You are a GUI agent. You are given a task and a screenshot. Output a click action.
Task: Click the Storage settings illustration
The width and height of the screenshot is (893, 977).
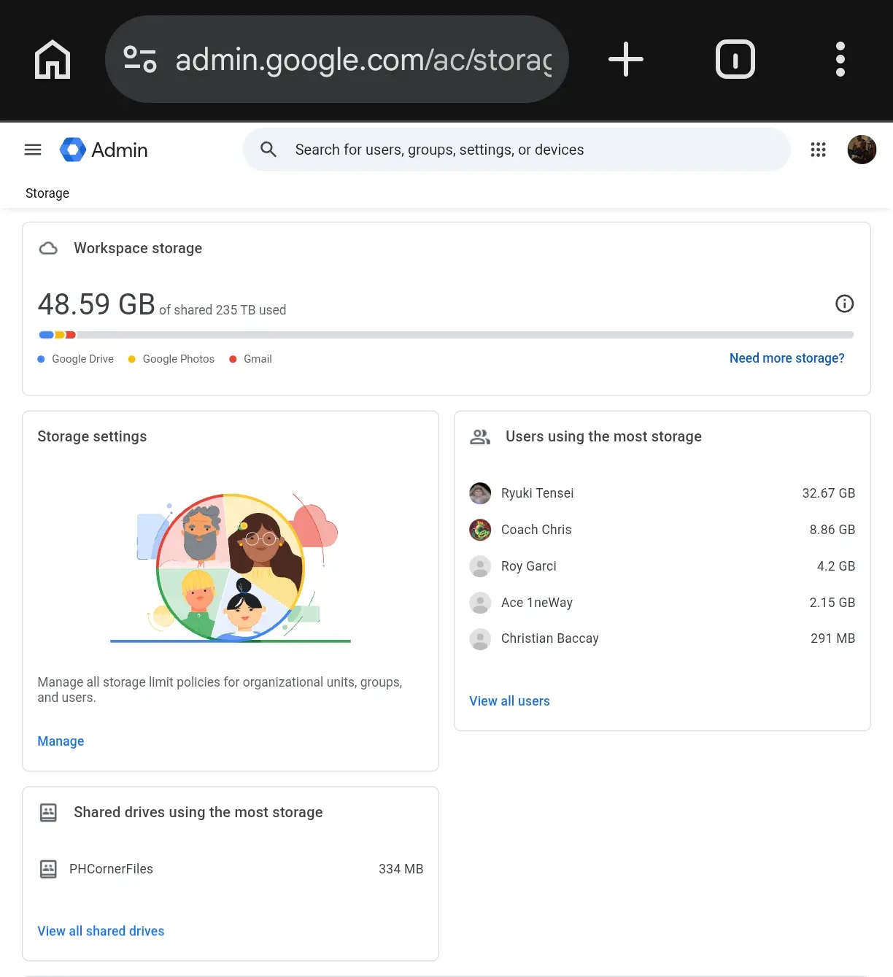click(231, 568)
